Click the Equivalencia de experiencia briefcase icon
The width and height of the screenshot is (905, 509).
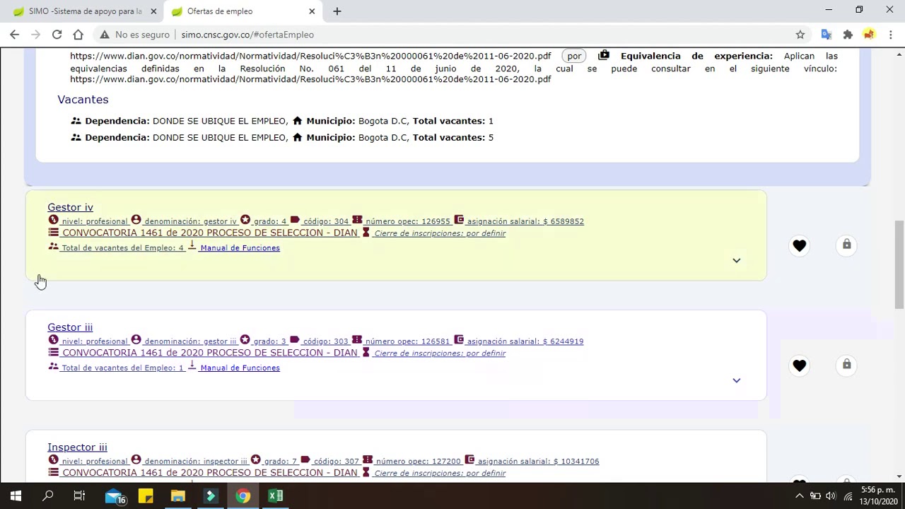tap(603, 55)
